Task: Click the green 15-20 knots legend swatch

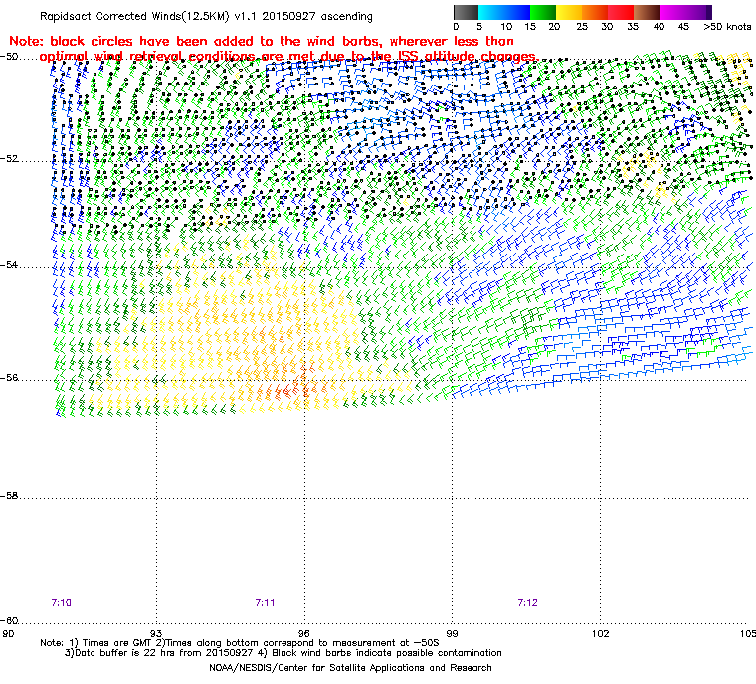Action: click(x=543, y=12)
